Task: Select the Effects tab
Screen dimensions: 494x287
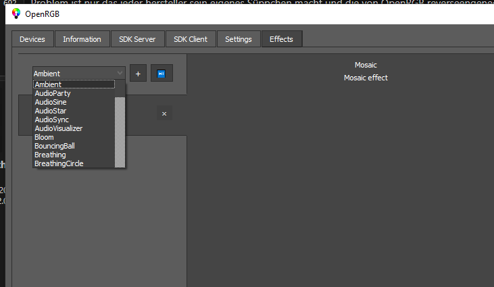Action: (281, 39)
